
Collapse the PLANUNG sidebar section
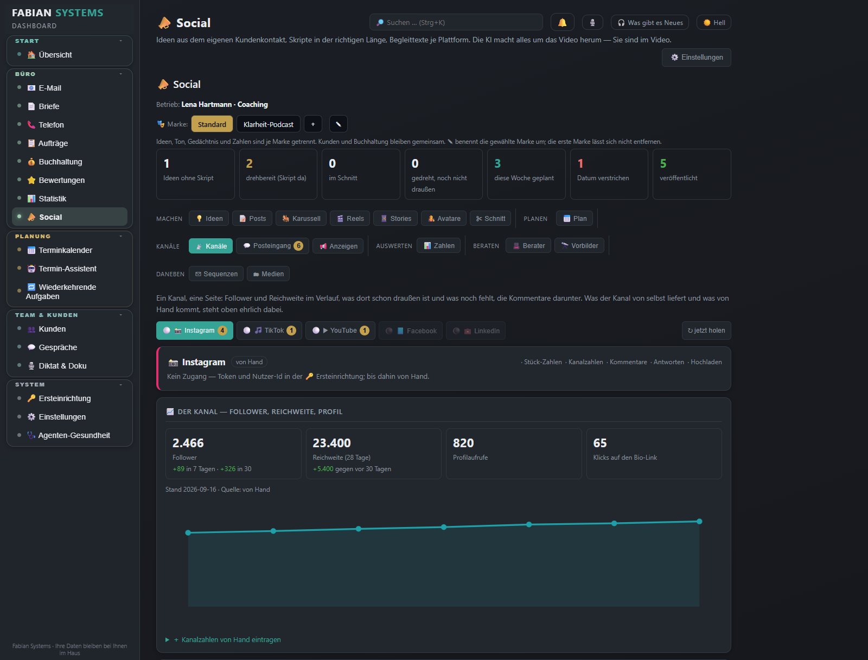coord(120,236)
